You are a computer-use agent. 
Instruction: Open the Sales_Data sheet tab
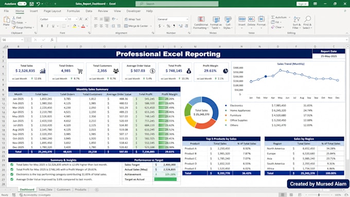tap(45, 190)
